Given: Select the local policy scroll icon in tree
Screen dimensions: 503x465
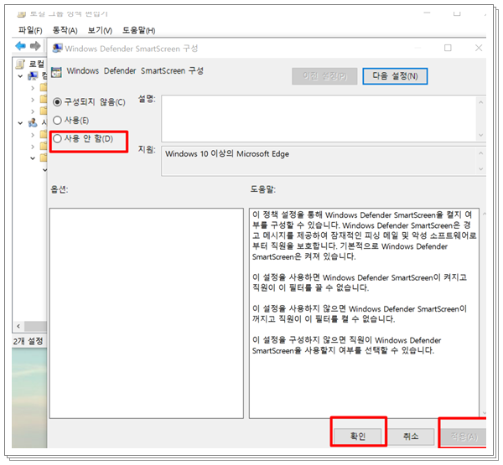Looking at the screenshot, I should click(x=20, y=65).
